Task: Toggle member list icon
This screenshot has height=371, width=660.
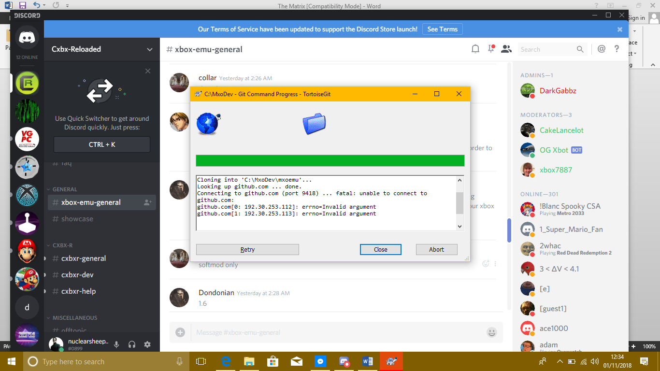Action: point(506,49)
